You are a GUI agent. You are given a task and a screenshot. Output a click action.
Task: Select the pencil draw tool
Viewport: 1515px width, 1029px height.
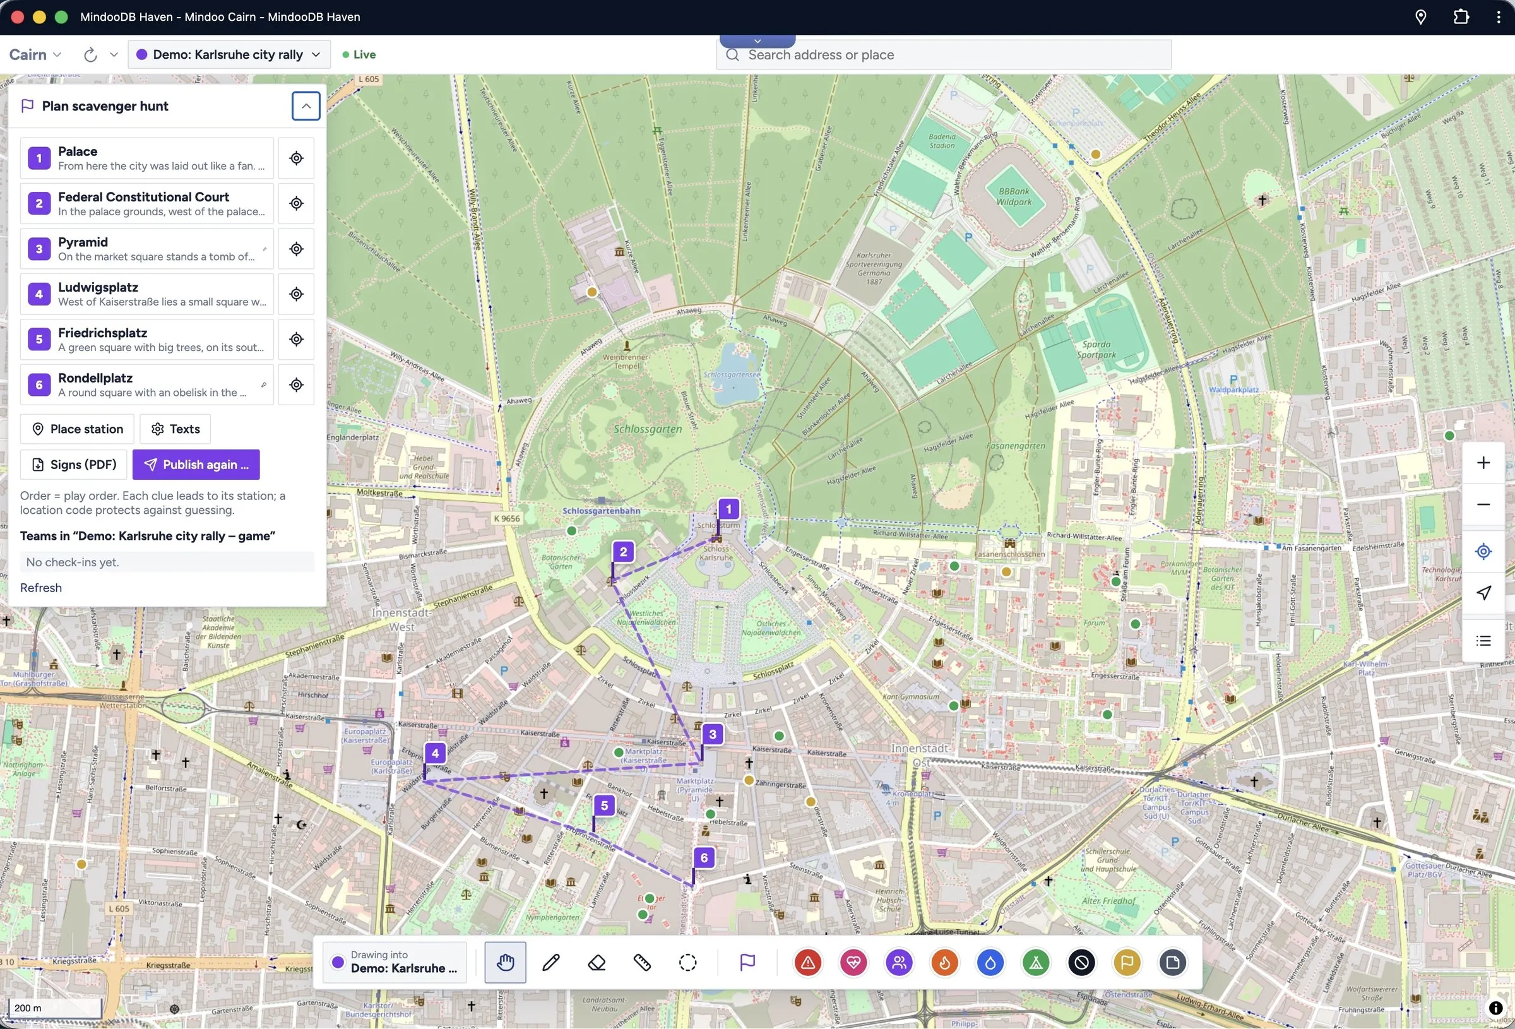551,962
